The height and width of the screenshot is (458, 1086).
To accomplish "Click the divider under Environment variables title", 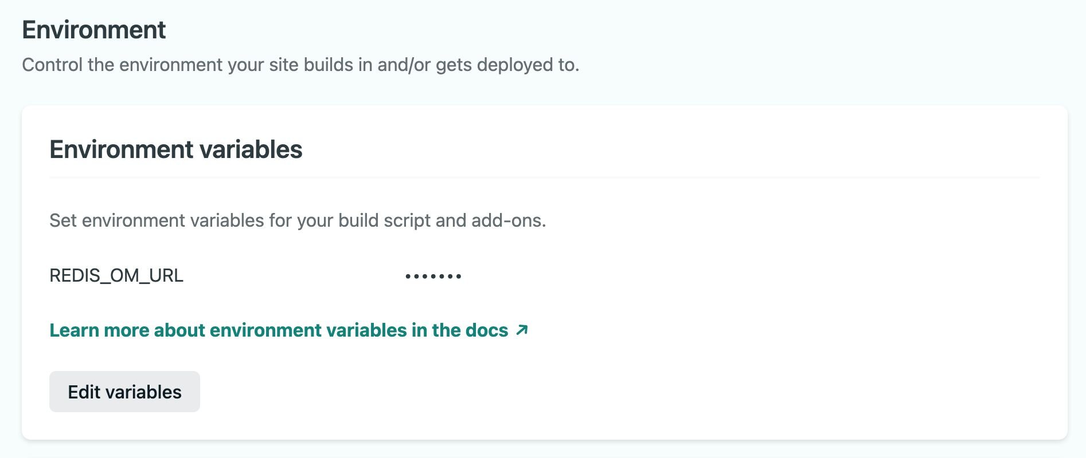I will click(544, 178).
